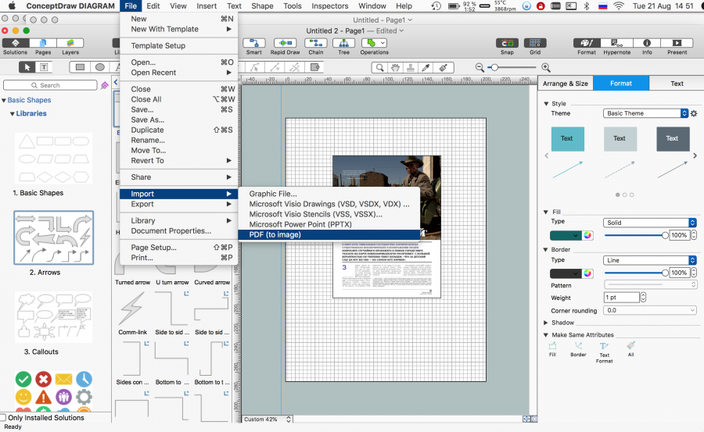Image resolution: width=704 pixels, height=432 pixels.
Task: Select the Chain connector tool
Action: point(315,43)
